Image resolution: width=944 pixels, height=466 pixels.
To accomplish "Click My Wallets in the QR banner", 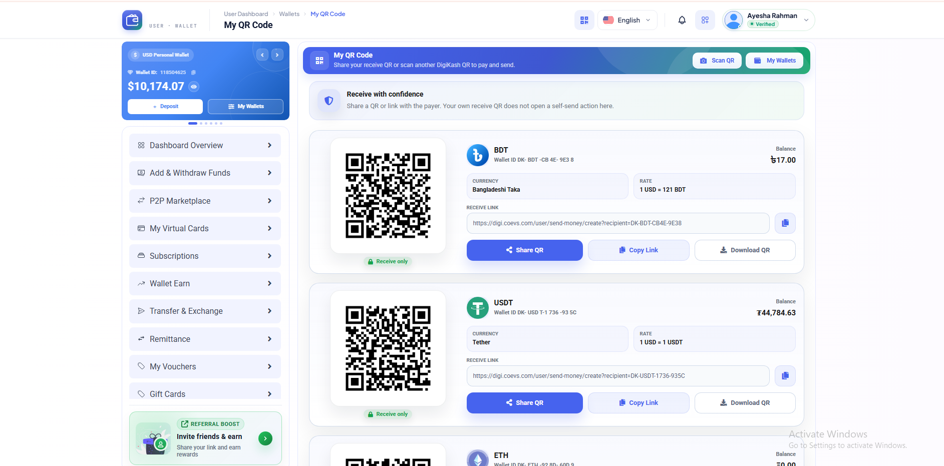I will (x=775, y=61).
